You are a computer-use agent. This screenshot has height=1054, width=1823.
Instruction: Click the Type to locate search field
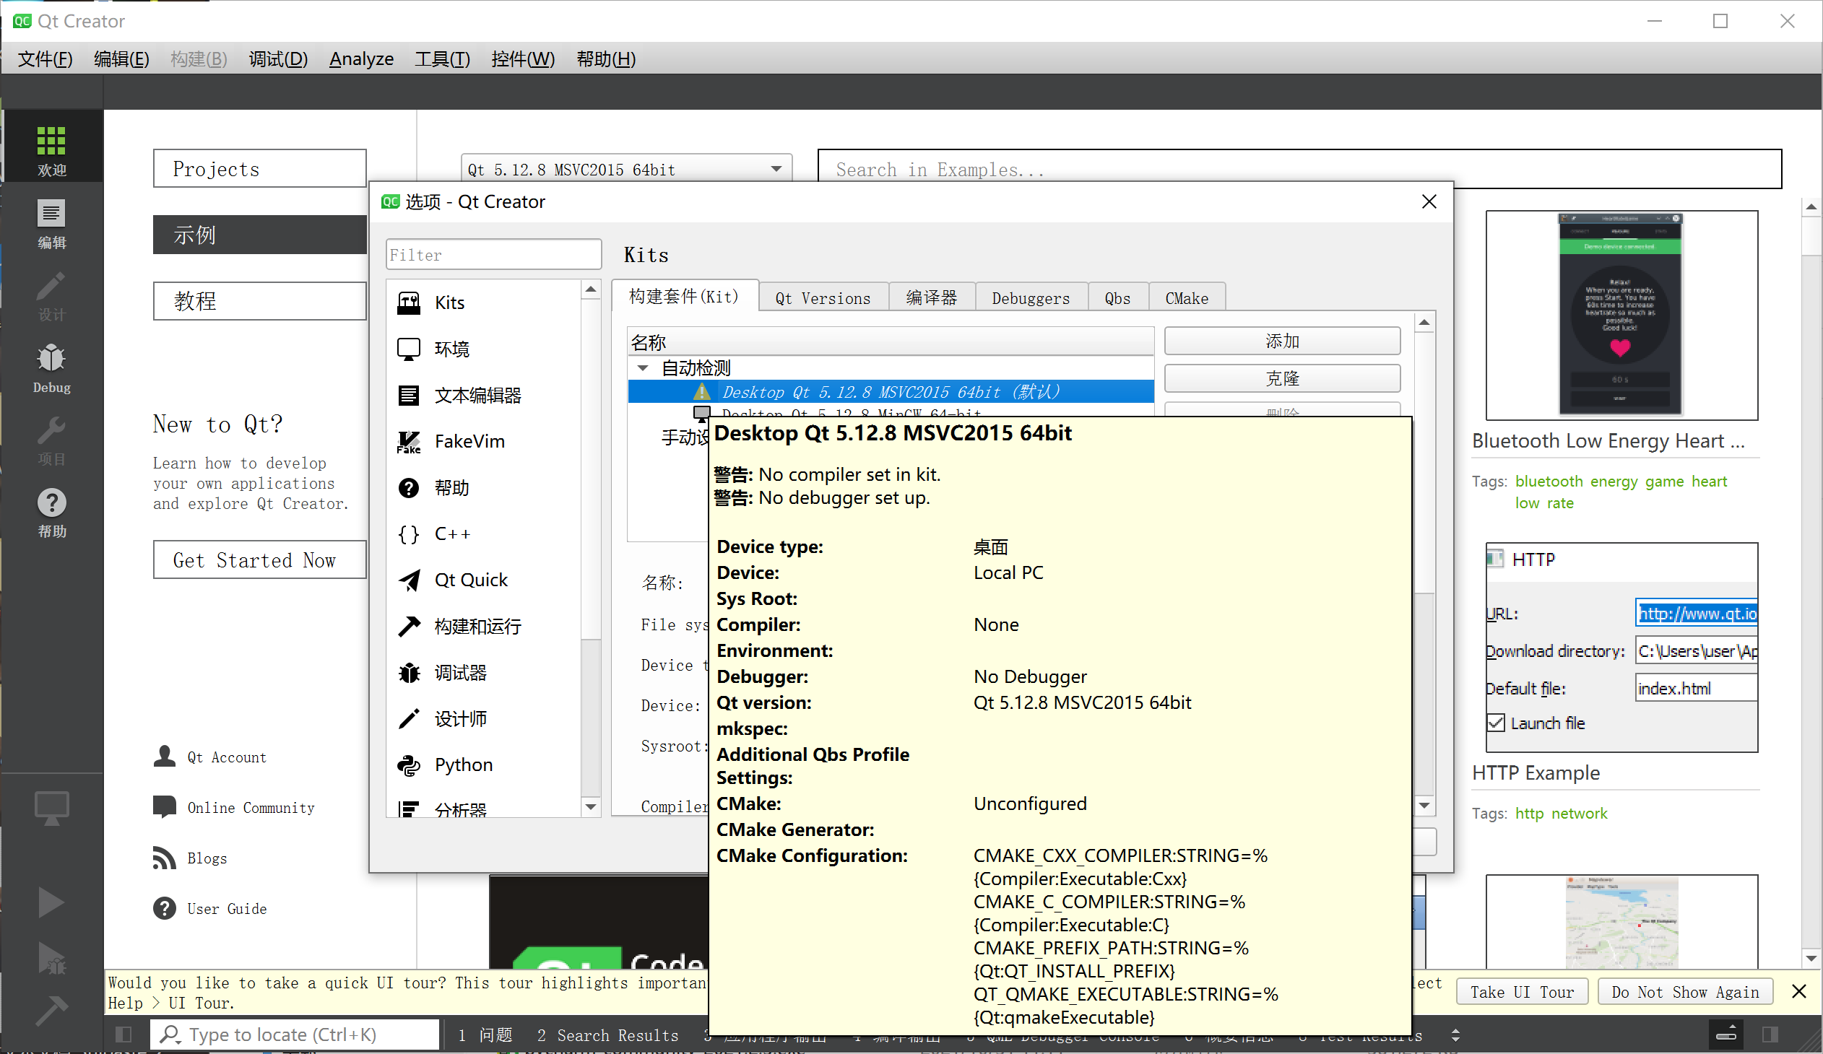(x=295, y=1035)
